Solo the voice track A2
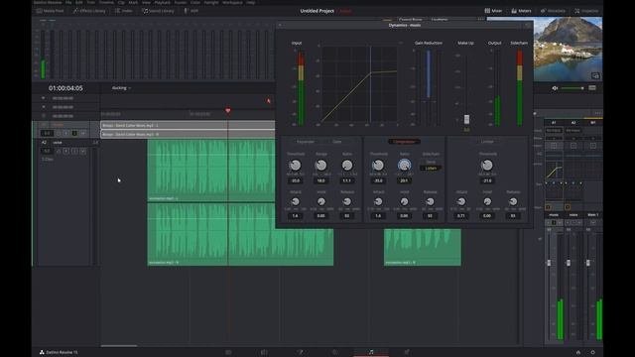 [x=74, y=151]
